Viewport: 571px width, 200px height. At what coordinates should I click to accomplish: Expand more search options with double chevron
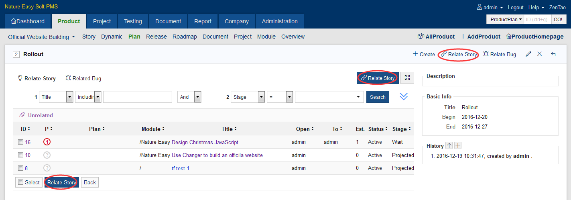click(x=404, y=97)
